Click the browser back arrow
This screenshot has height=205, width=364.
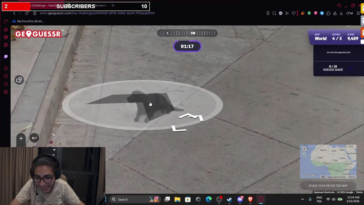point(14,13)
